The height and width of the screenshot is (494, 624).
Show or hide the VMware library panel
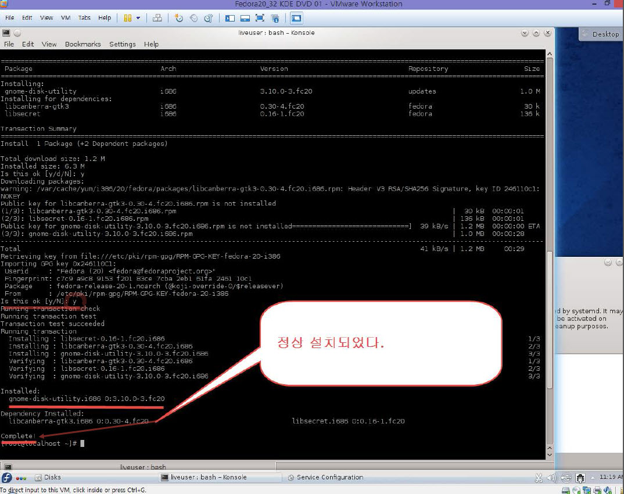tap(229, 18)
